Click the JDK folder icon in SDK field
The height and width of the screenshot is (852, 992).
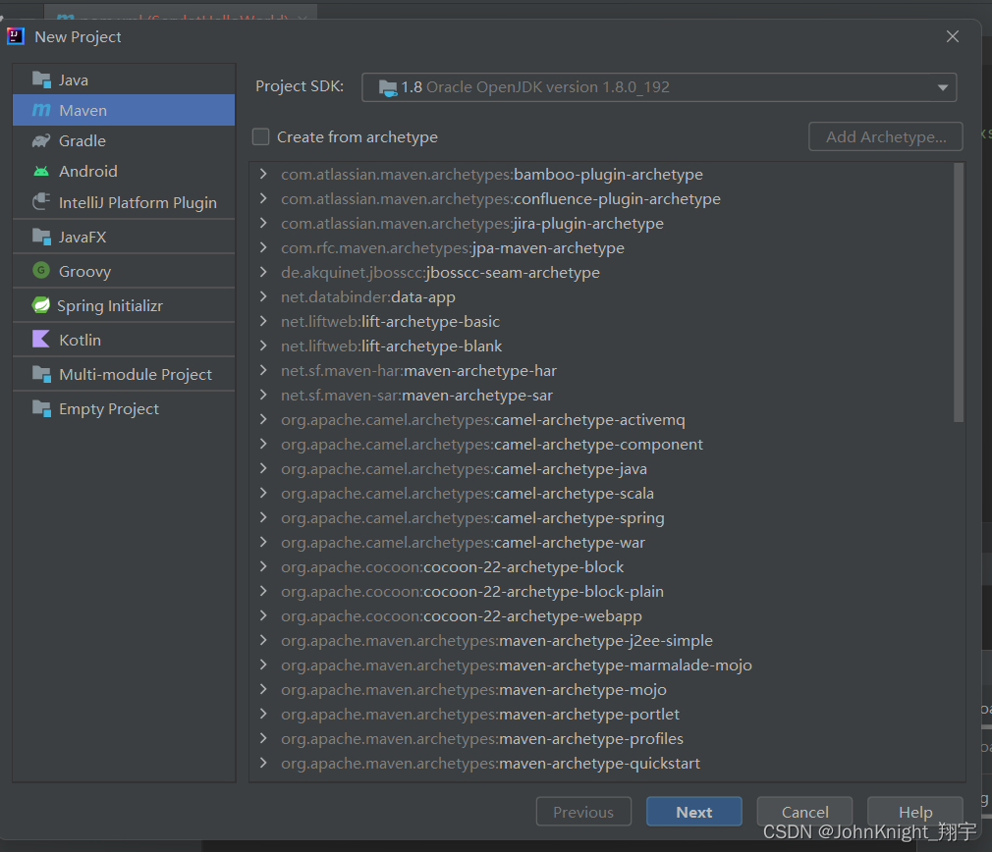coord(387,87)
